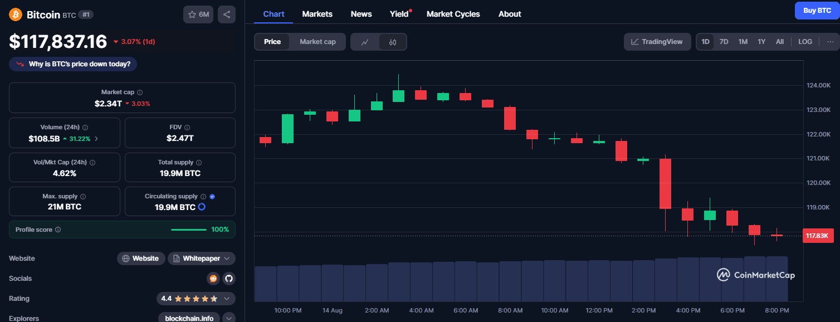Click the Max. supply info icon
This screenshot has width=840, height=322.
tap(83, 197)
